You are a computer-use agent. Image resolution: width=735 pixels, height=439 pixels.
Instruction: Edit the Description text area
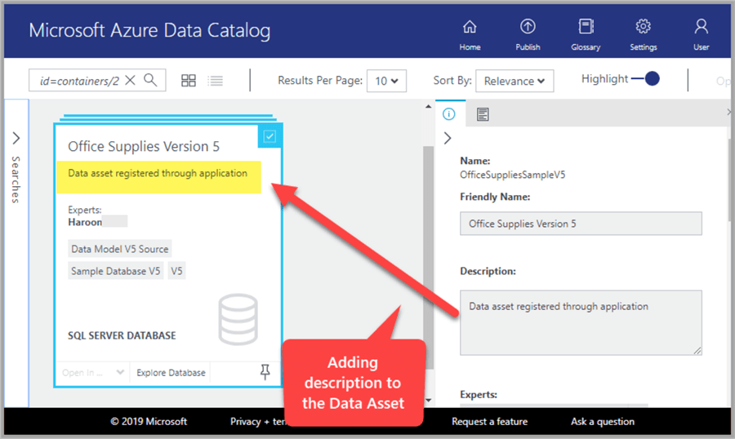581,322
